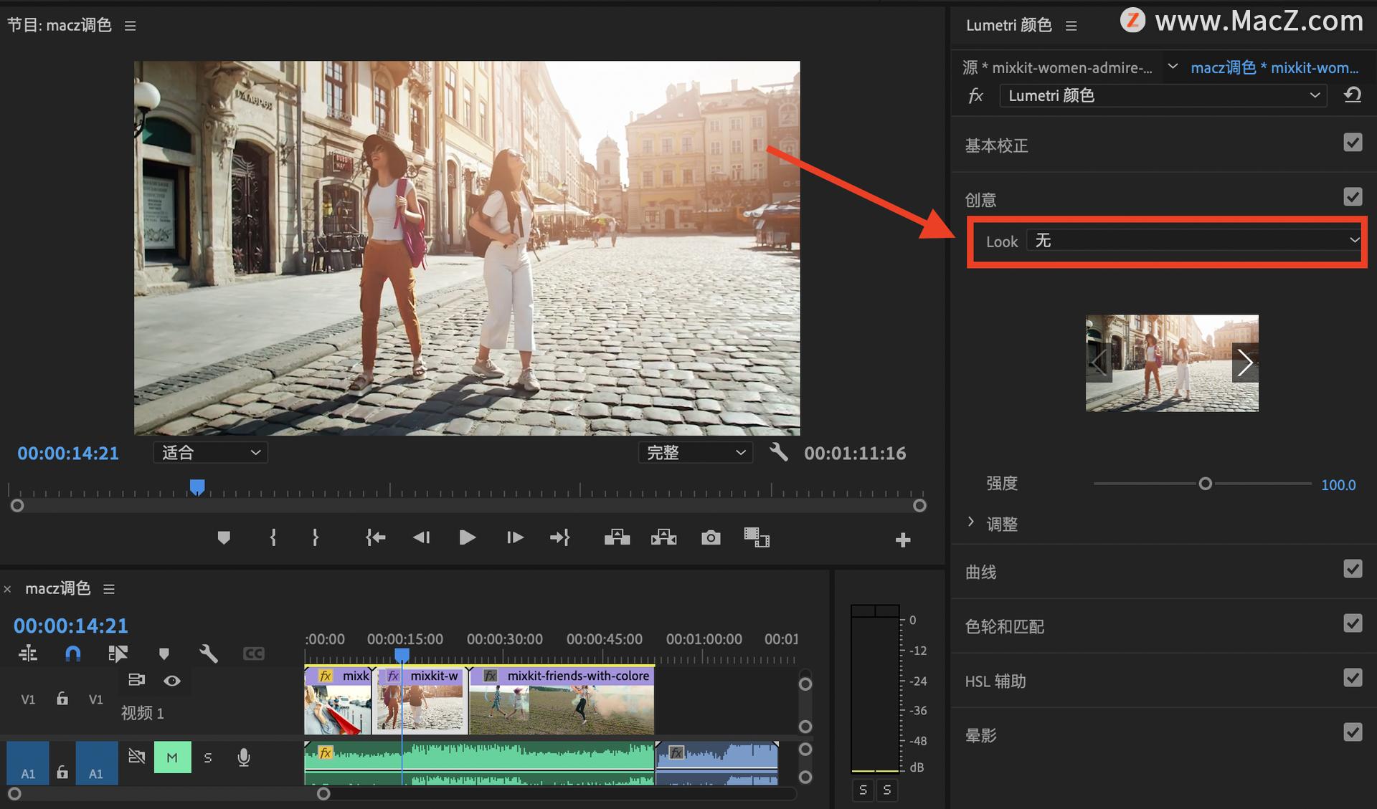Viewport: 1377px width, 809px height.
Task: Go to out point in program monitor
Action: pyautogui.click(x=560, y=537)
